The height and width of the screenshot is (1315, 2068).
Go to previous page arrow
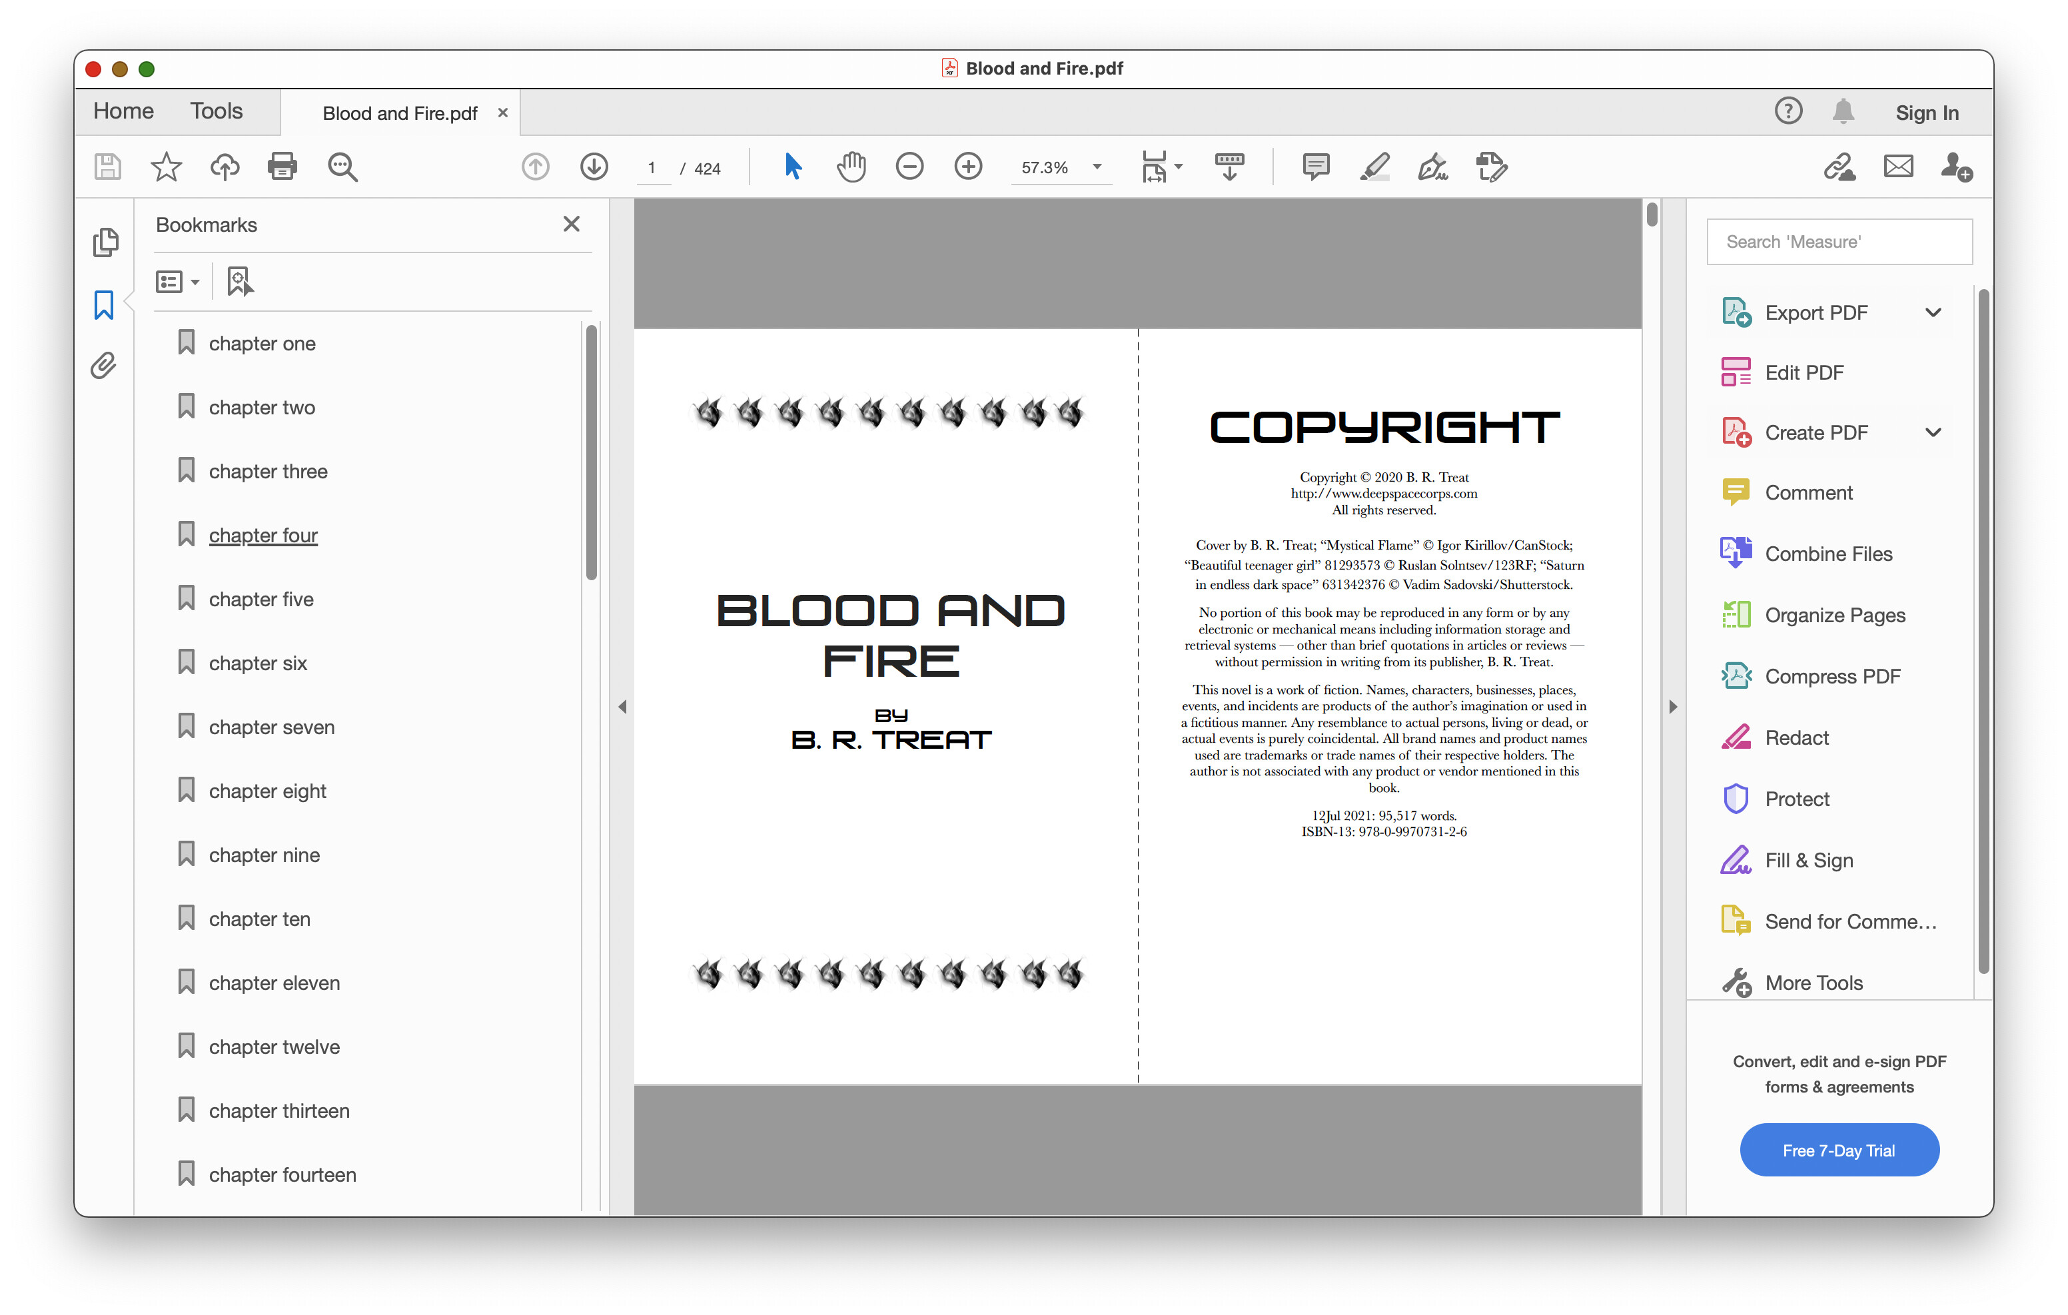point(535,167)
